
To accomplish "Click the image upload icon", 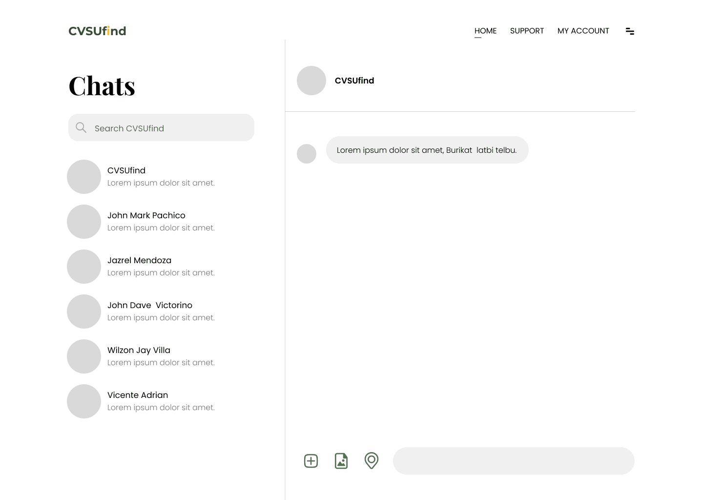I will [x=341, y=460].
